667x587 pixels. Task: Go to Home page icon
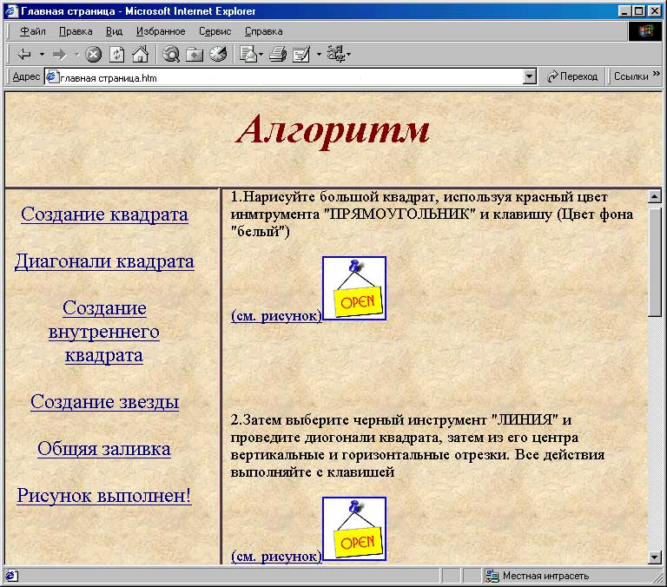click(140, 55)
